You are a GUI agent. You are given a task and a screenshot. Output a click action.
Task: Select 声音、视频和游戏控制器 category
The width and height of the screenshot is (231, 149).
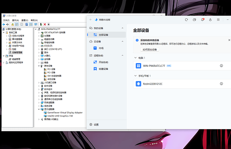tap(54, 93)
